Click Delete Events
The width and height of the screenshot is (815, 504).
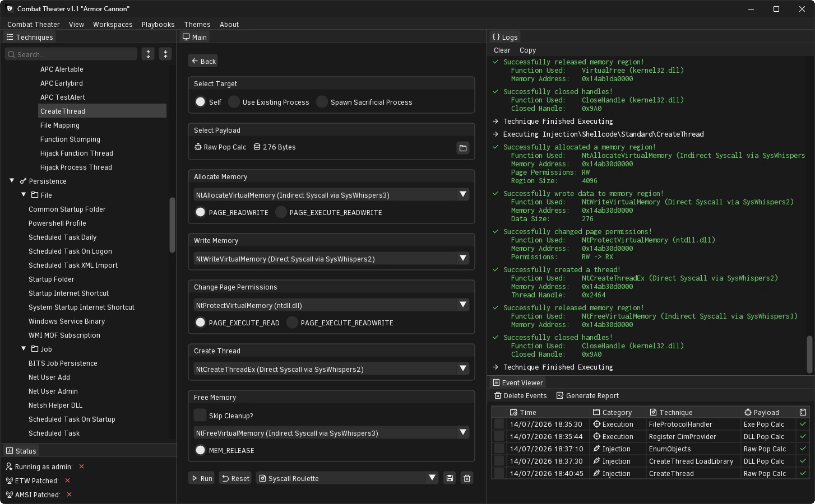point(521,396)
